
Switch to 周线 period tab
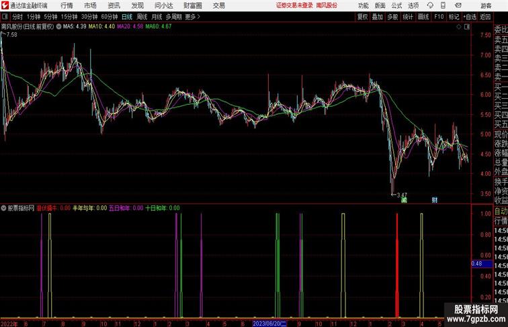pyautogui.click(x=142, y=17)
